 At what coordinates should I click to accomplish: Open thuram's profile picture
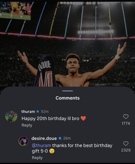coord(11,116)
